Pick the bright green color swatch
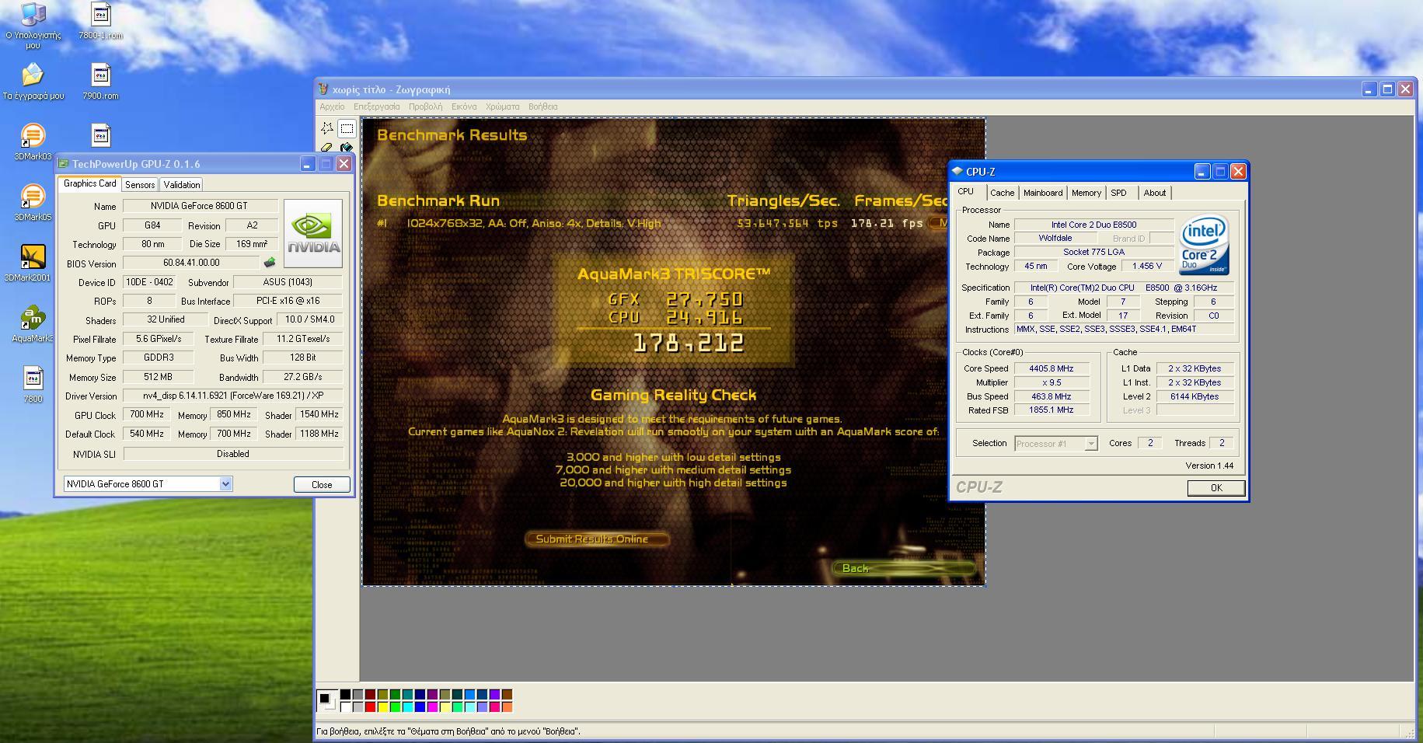1423x743 pixels. coord(395,707)
